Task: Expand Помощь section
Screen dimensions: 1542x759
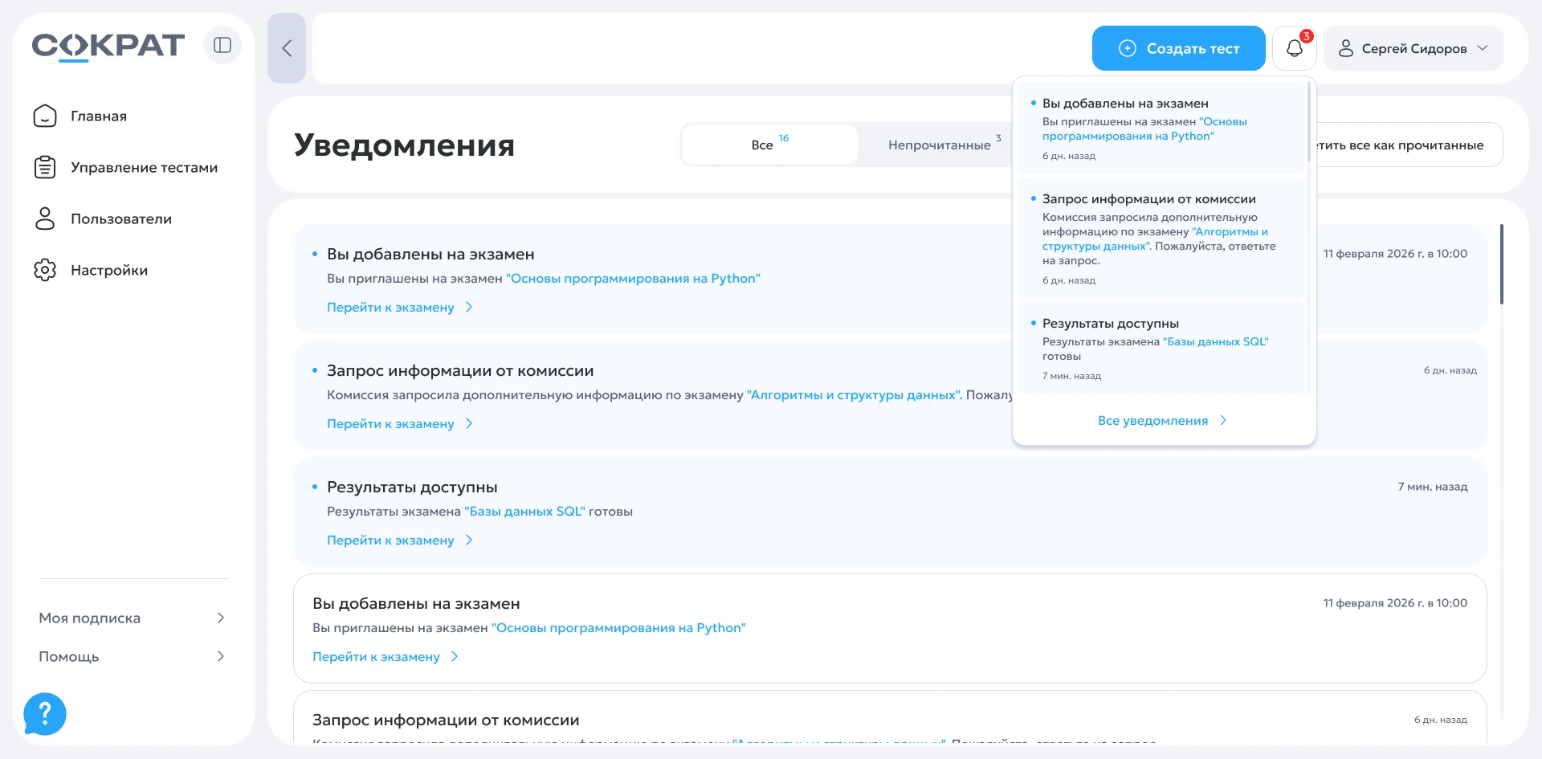Action: (x=133, y=656)
